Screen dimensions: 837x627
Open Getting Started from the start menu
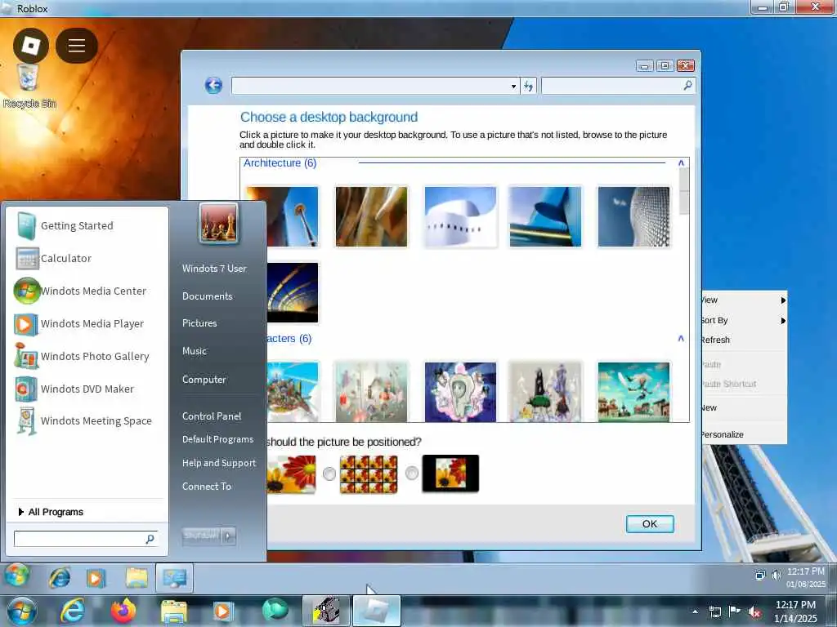(x=65, y=225)
